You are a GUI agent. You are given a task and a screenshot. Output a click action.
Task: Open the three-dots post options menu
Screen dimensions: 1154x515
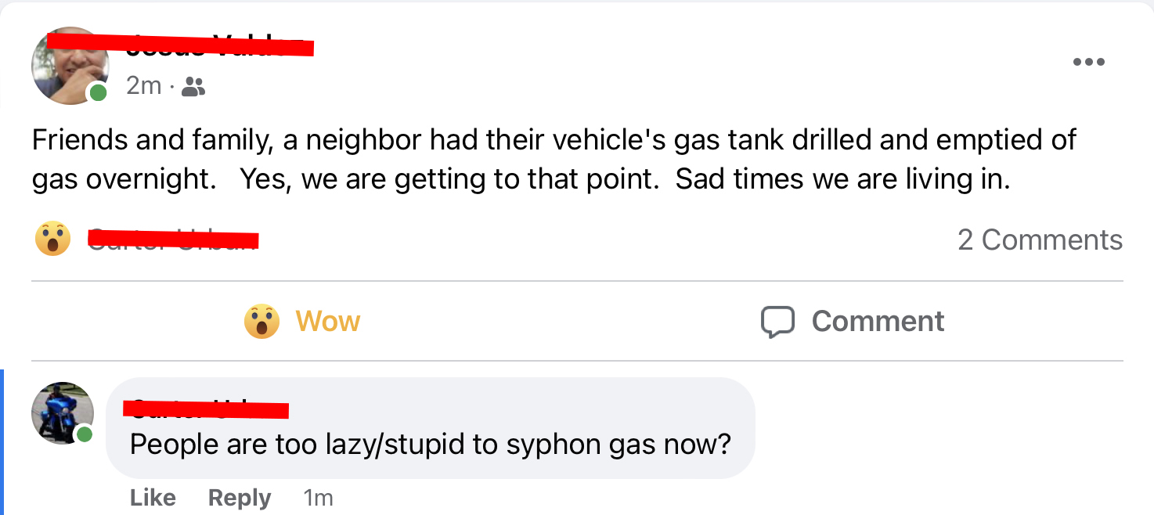1088,62
